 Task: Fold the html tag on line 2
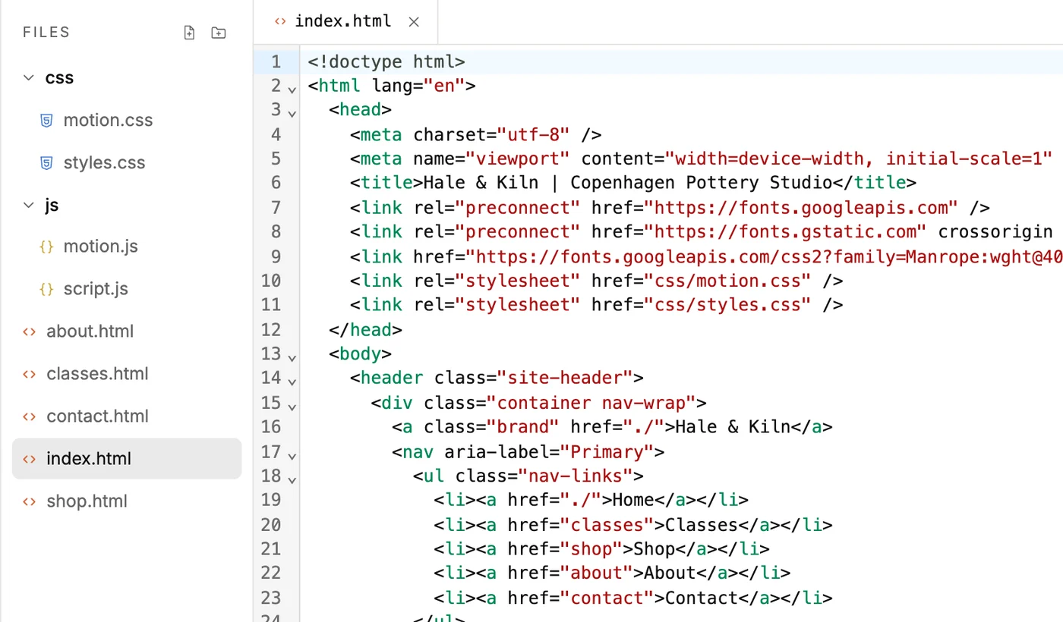pyautogui.click(x=292, y=89)
